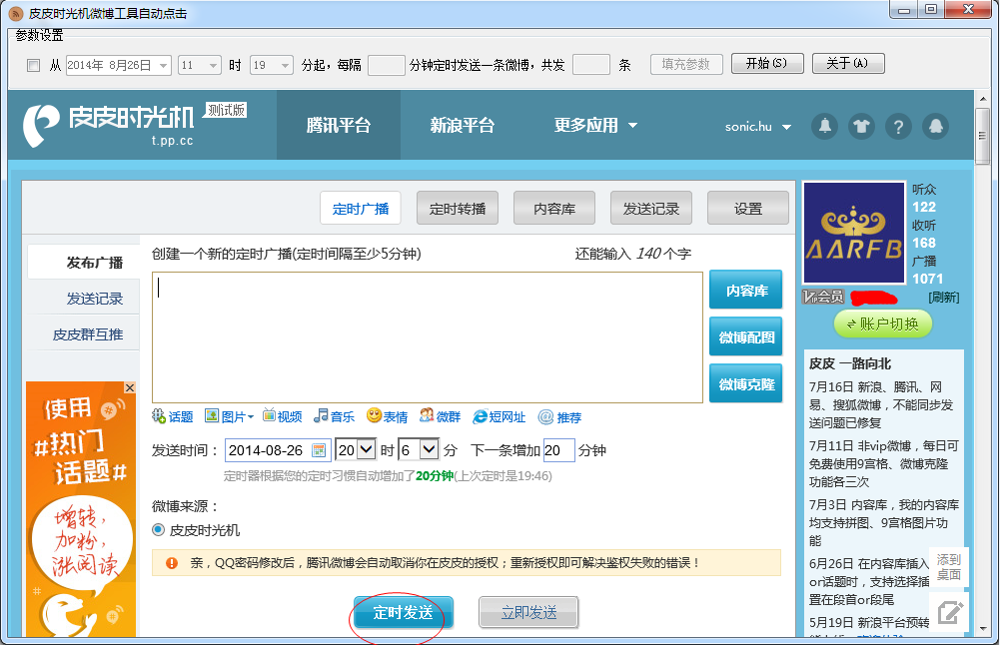Open the 设置 tab

(748, 209)
